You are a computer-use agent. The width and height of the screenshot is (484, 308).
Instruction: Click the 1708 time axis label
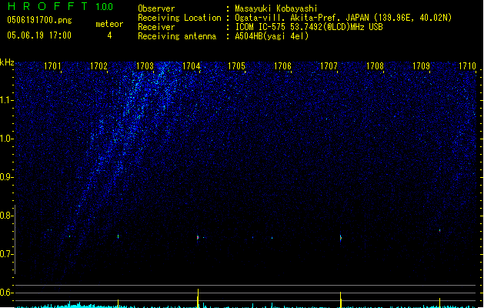(x=375, y=66)
